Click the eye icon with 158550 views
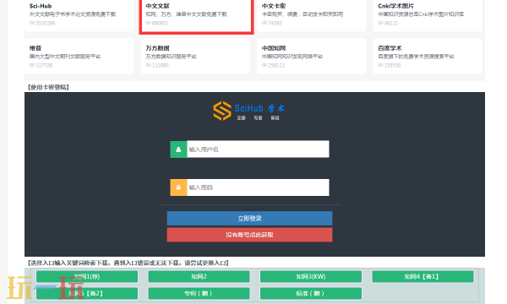The image size is (507, 304). coord(380,65)
